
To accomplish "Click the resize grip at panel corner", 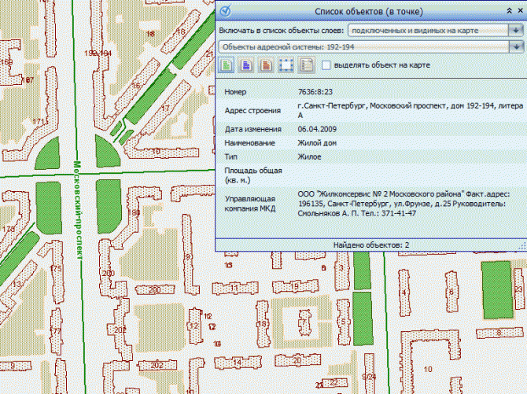I will coord(522,245).
